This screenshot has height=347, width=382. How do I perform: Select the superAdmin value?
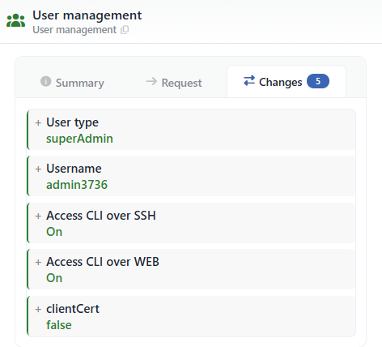click(79, 139)
